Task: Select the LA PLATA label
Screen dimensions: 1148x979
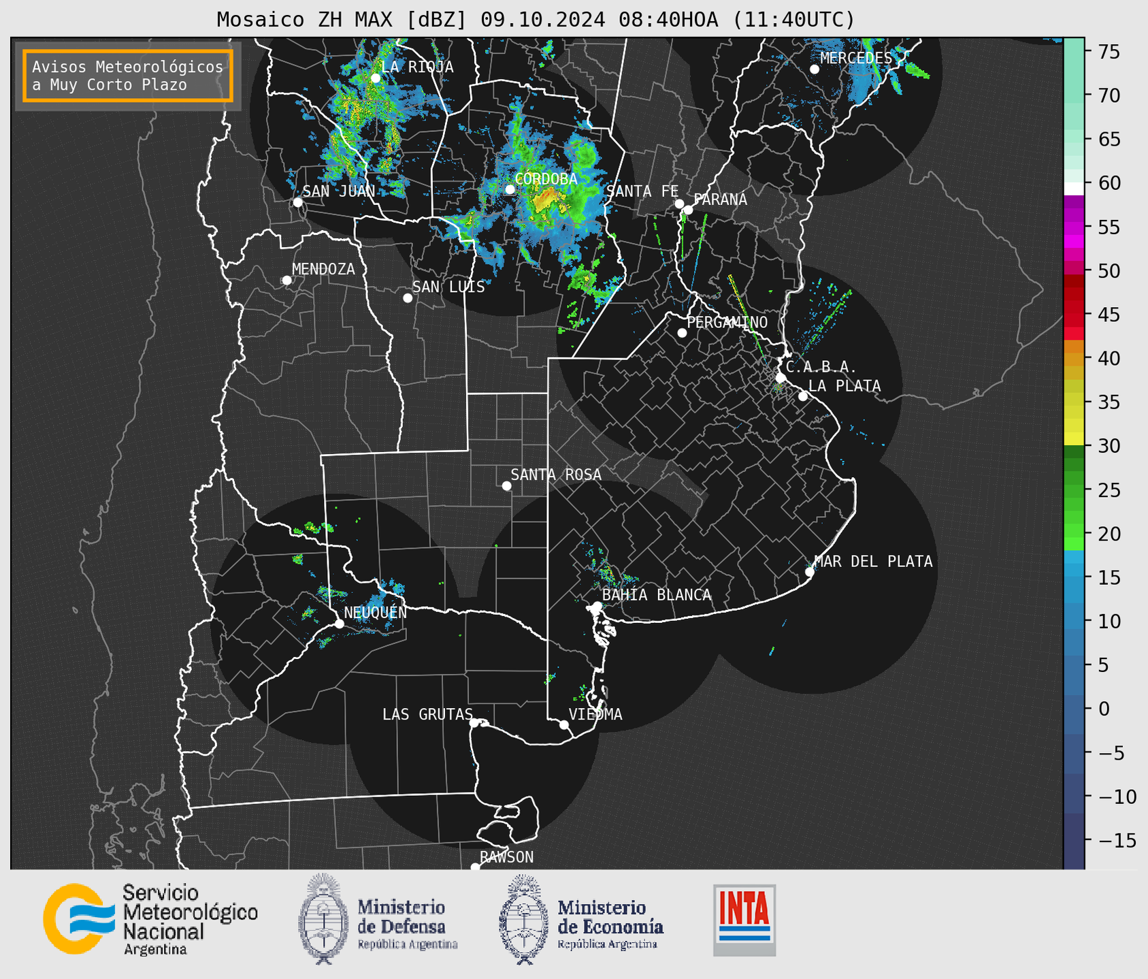Action: tap(844, 386)
